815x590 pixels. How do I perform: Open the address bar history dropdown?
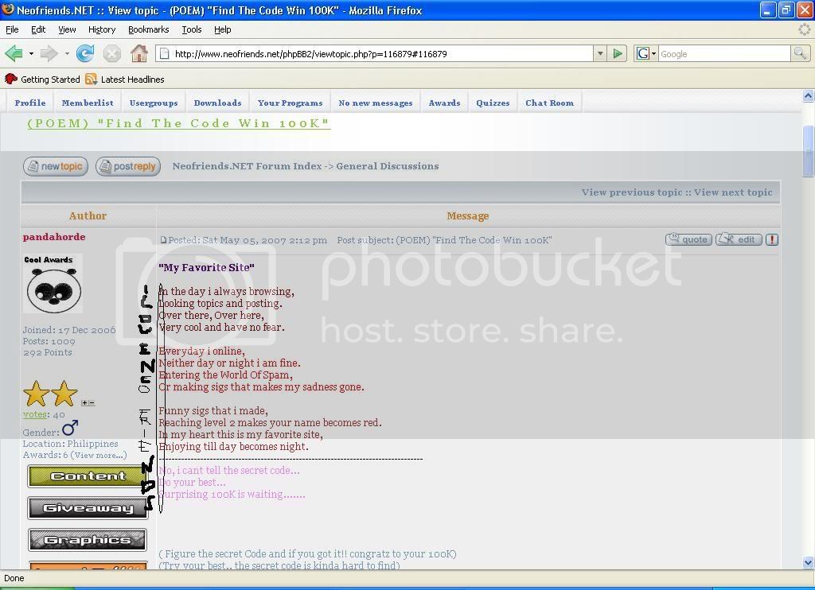[600, 54]
